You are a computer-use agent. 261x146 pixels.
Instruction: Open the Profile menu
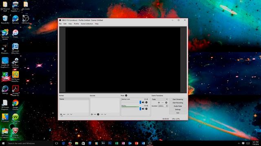point(76,24)
